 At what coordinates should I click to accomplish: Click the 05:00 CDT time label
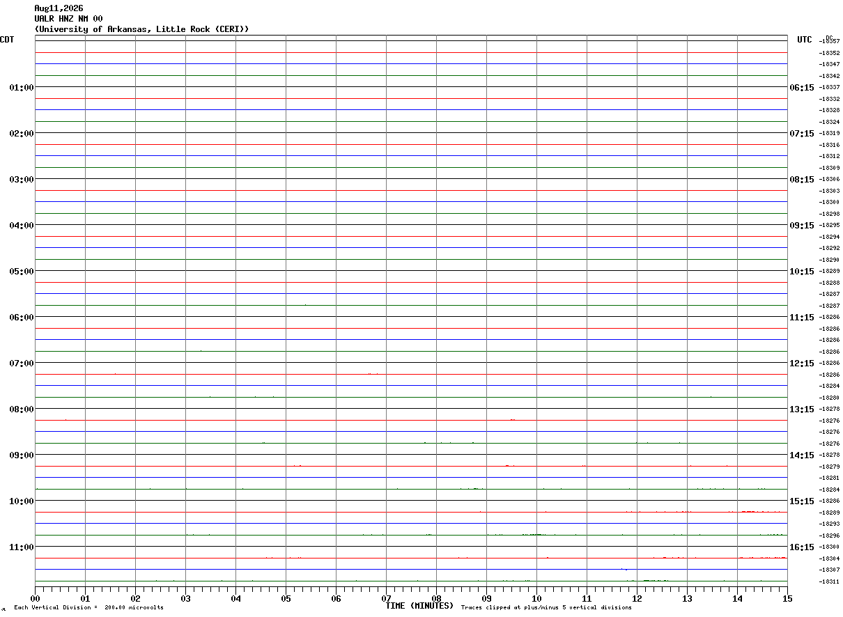[21, 271]
